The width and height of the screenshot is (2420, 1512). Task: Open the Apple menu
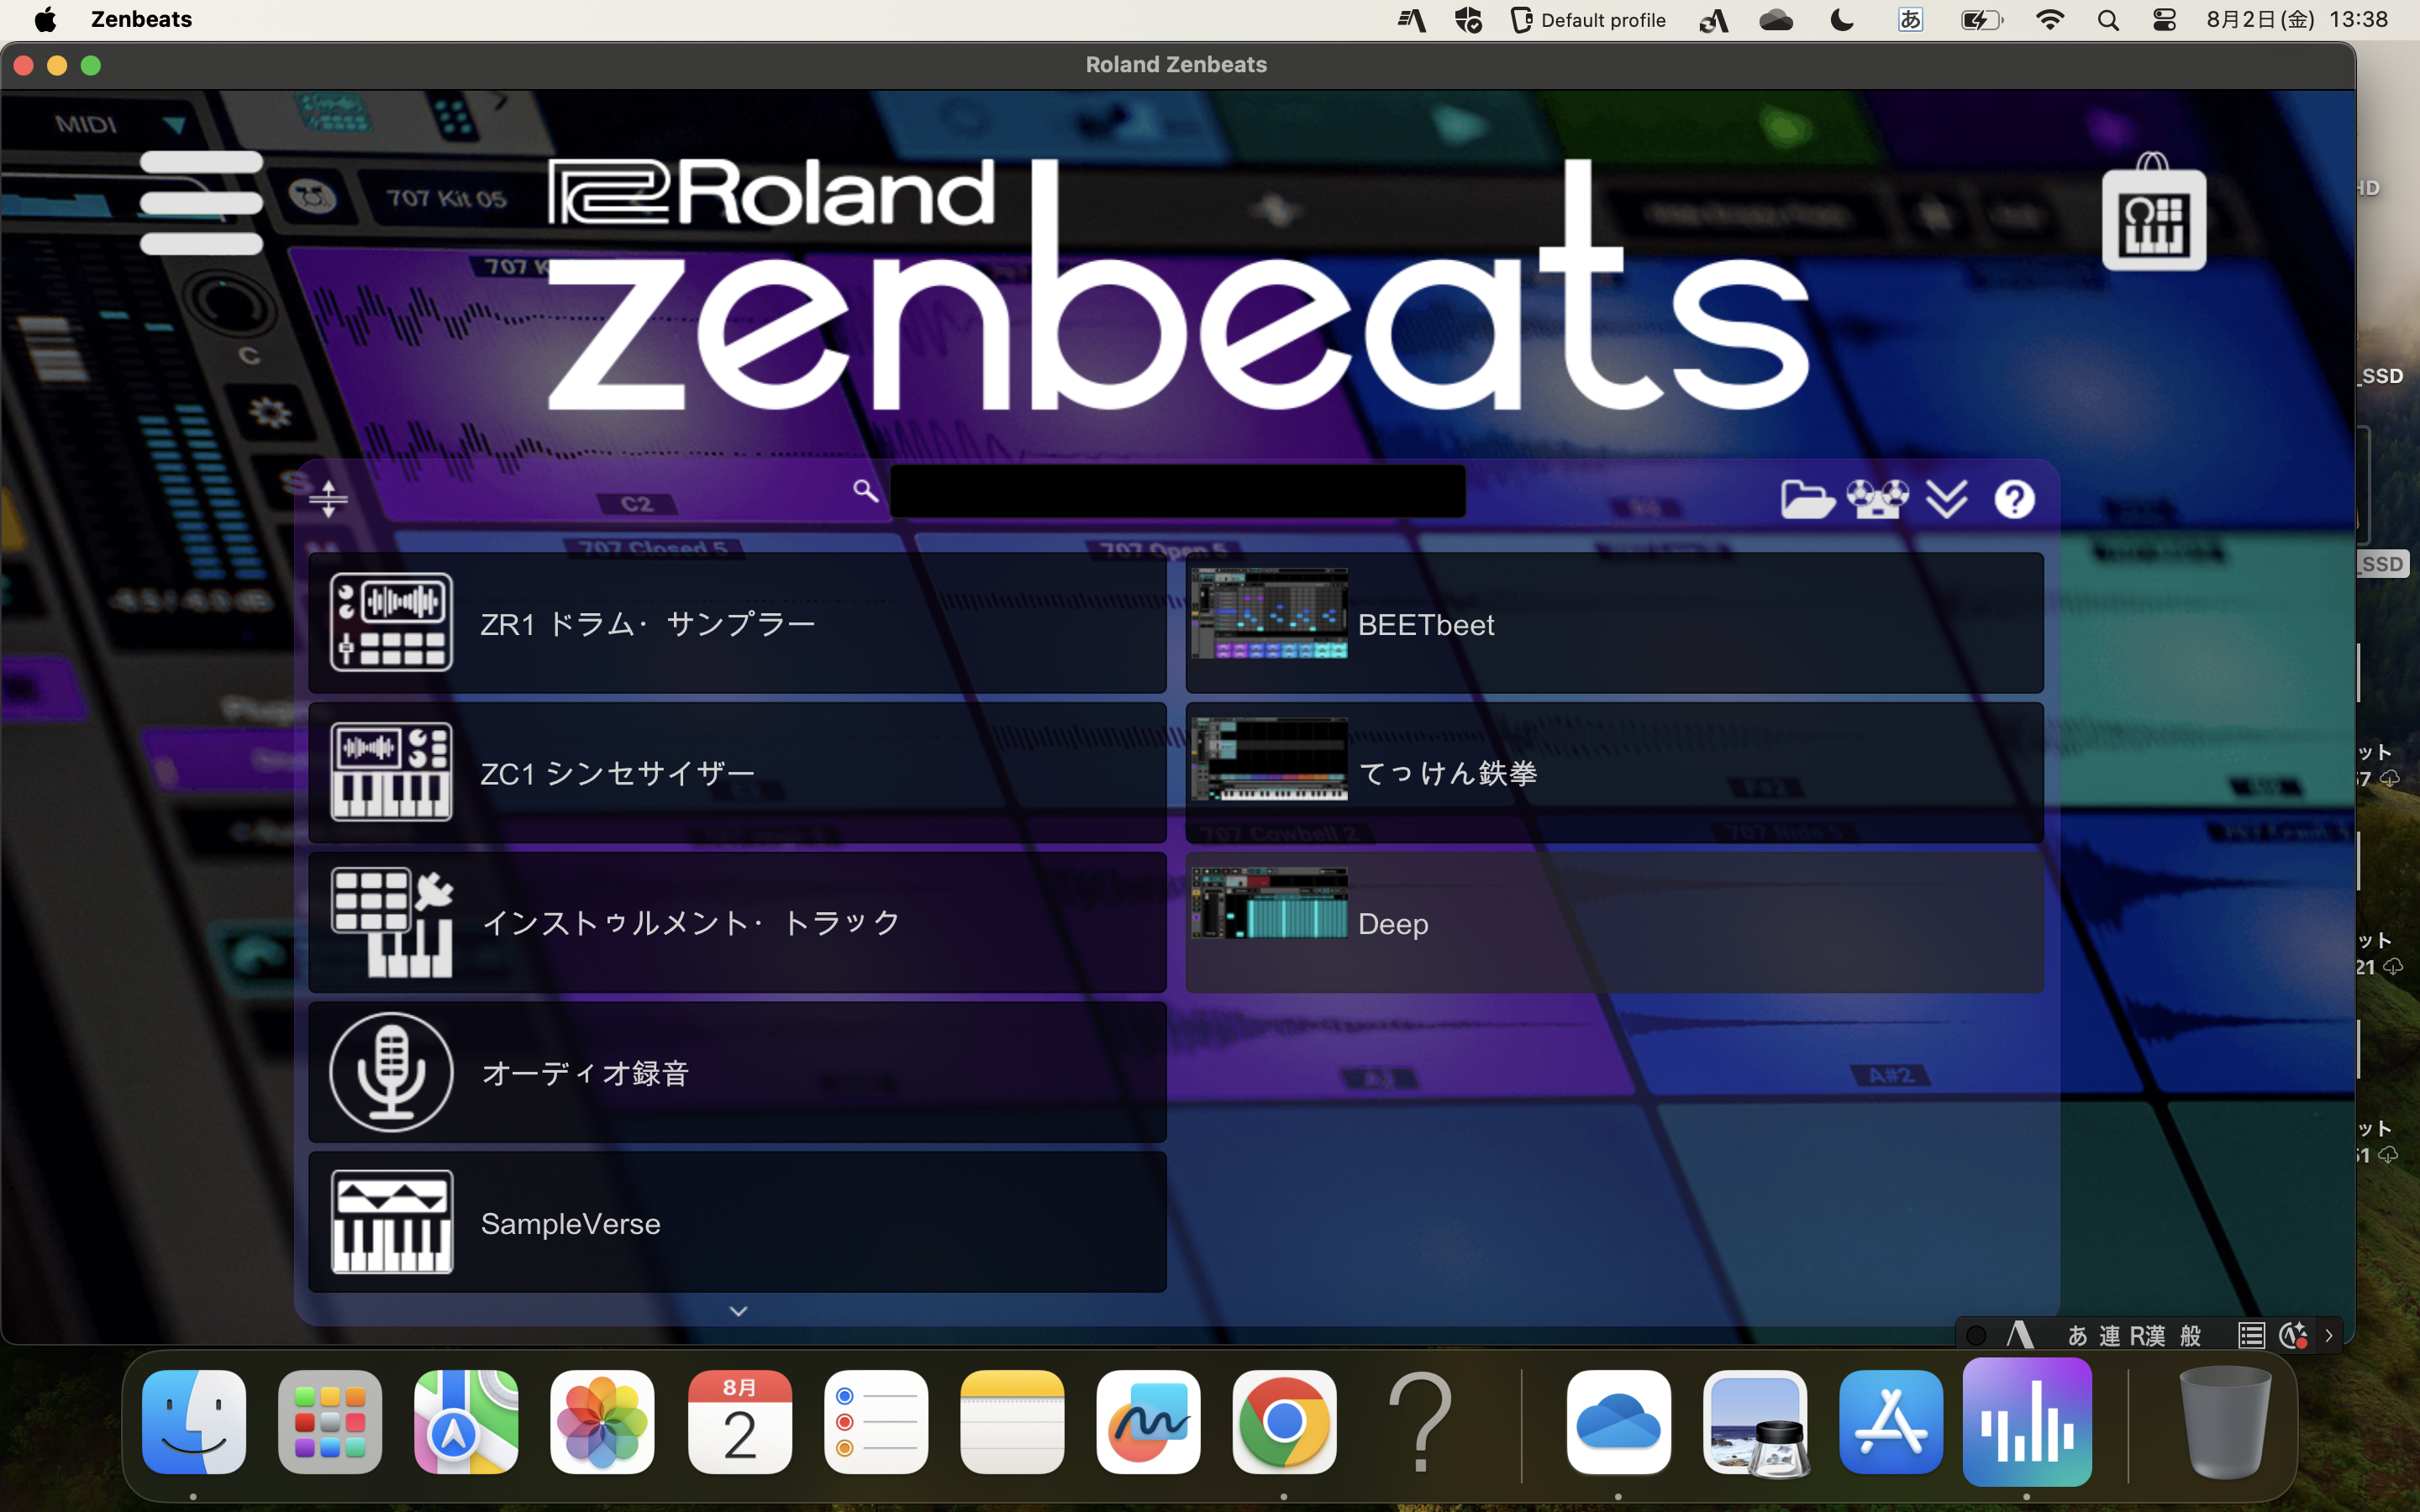pyautogui.click(x=45, y=19)
